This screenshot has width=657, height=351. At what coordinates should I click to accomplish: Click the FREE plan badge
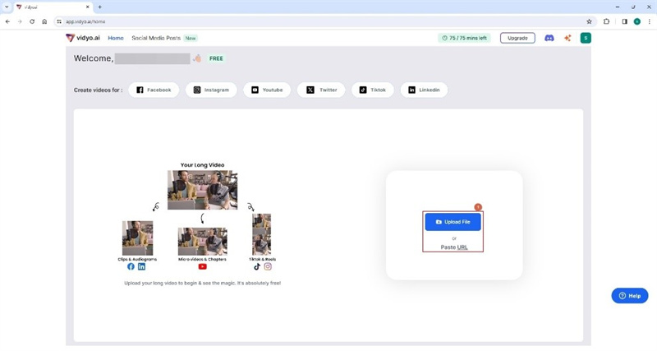(x=216, y=58)
